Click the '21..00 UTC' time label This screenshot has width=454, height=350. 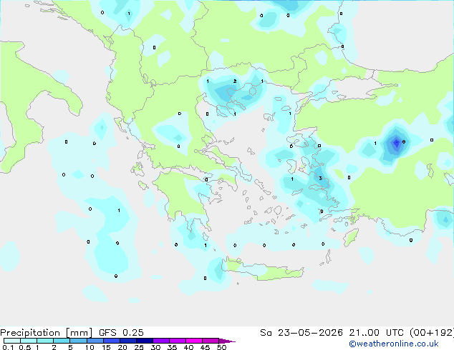coord(376,333)
